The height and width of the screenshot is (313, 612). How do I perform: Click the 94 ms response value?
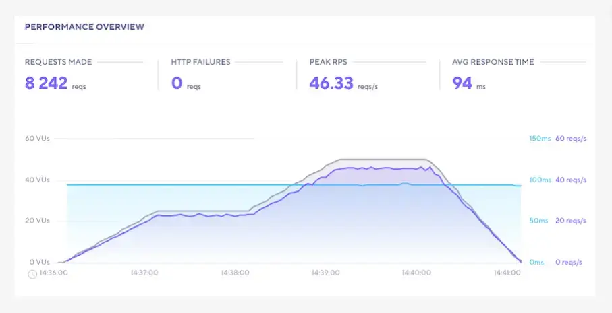point(462,83)
